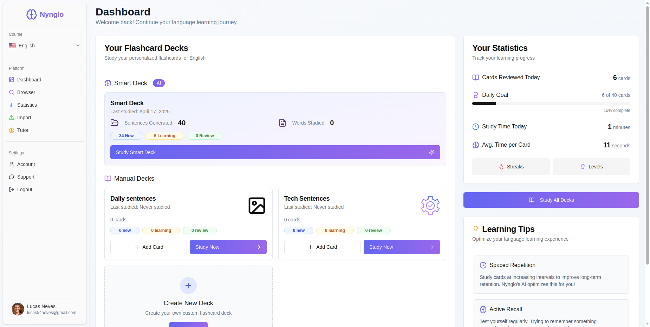Open Statistics from the sidebar menu

[45, 105]
